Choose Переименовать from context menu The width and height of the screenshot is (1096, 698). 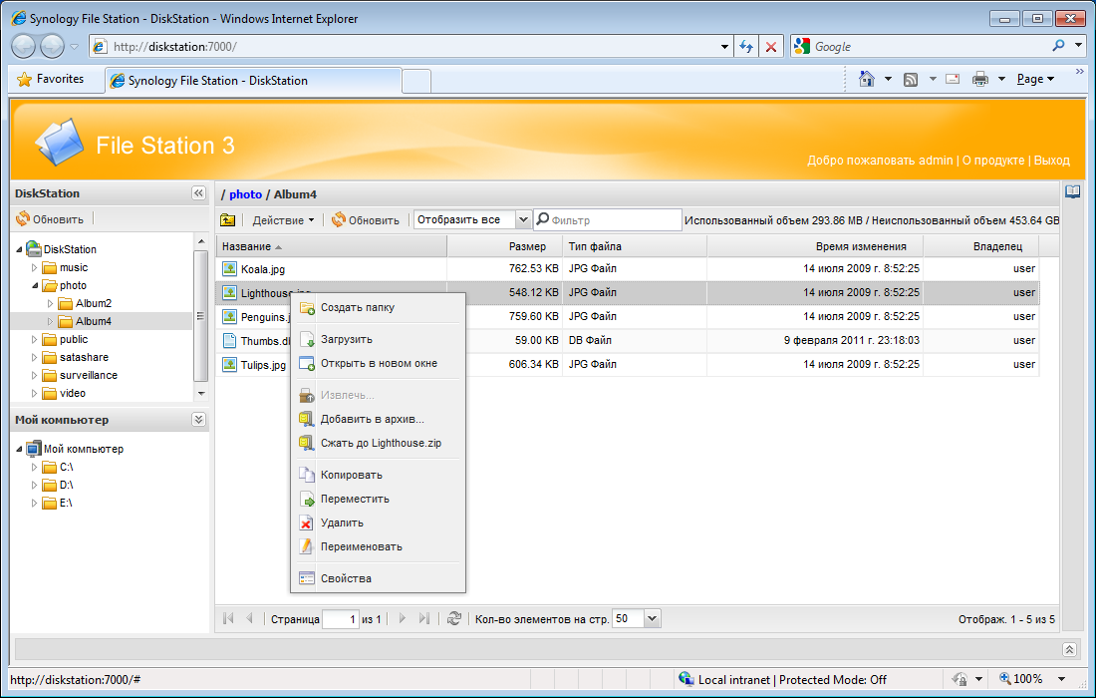point(379,546)
